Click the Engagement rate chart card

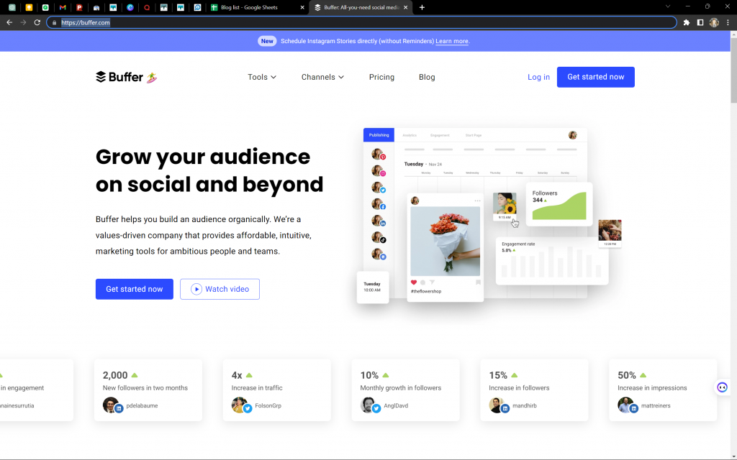click(x=552, y=261)
